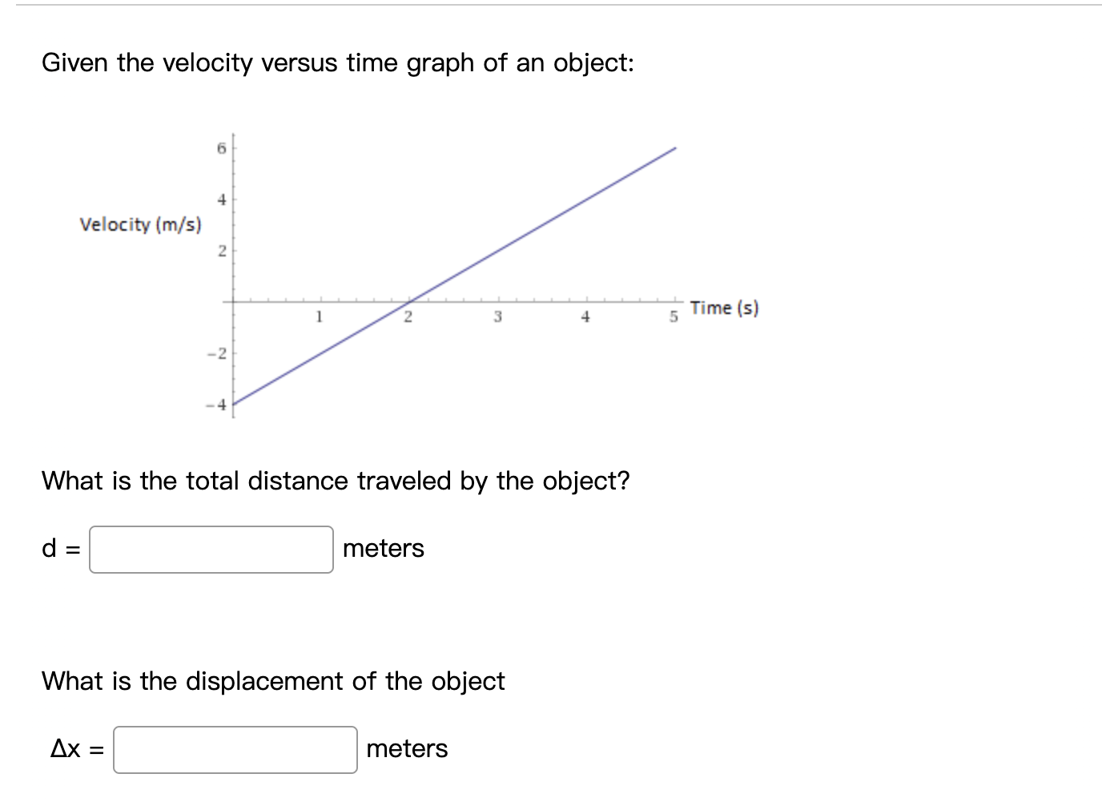Click the 5 tick mark on the time axis

pyautogui.click(x=673, y=314)
